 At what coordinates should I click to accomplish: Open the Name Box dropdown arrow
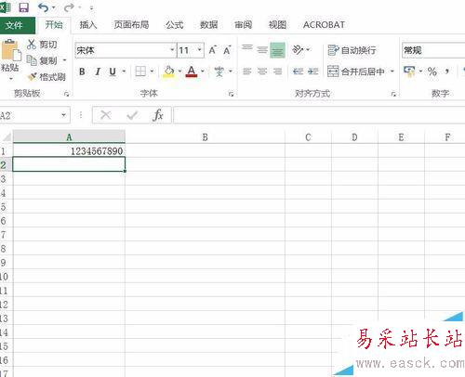(x=63, y=115)
